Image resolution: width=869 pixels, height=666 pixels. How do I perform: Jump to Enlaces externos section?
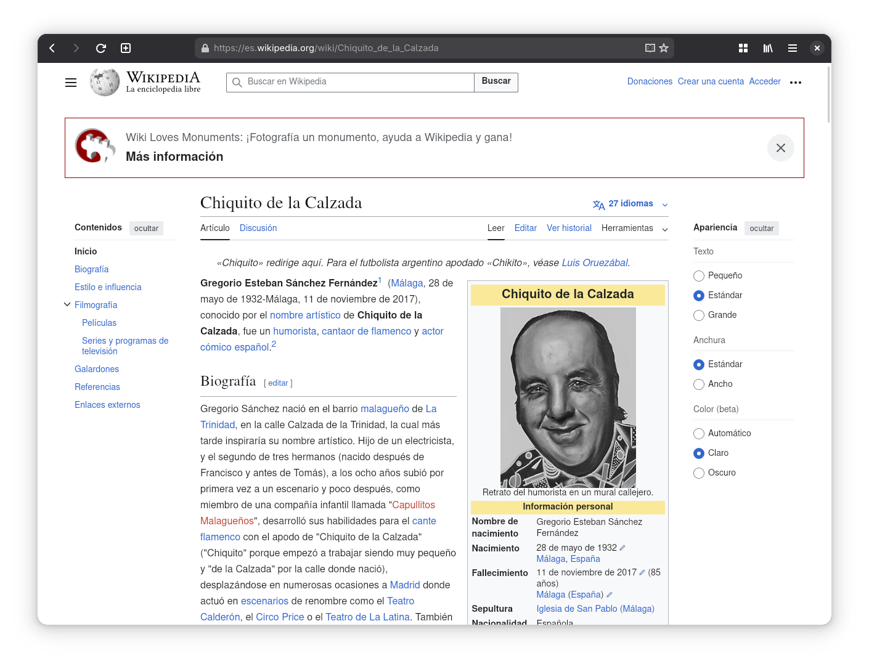107,405
